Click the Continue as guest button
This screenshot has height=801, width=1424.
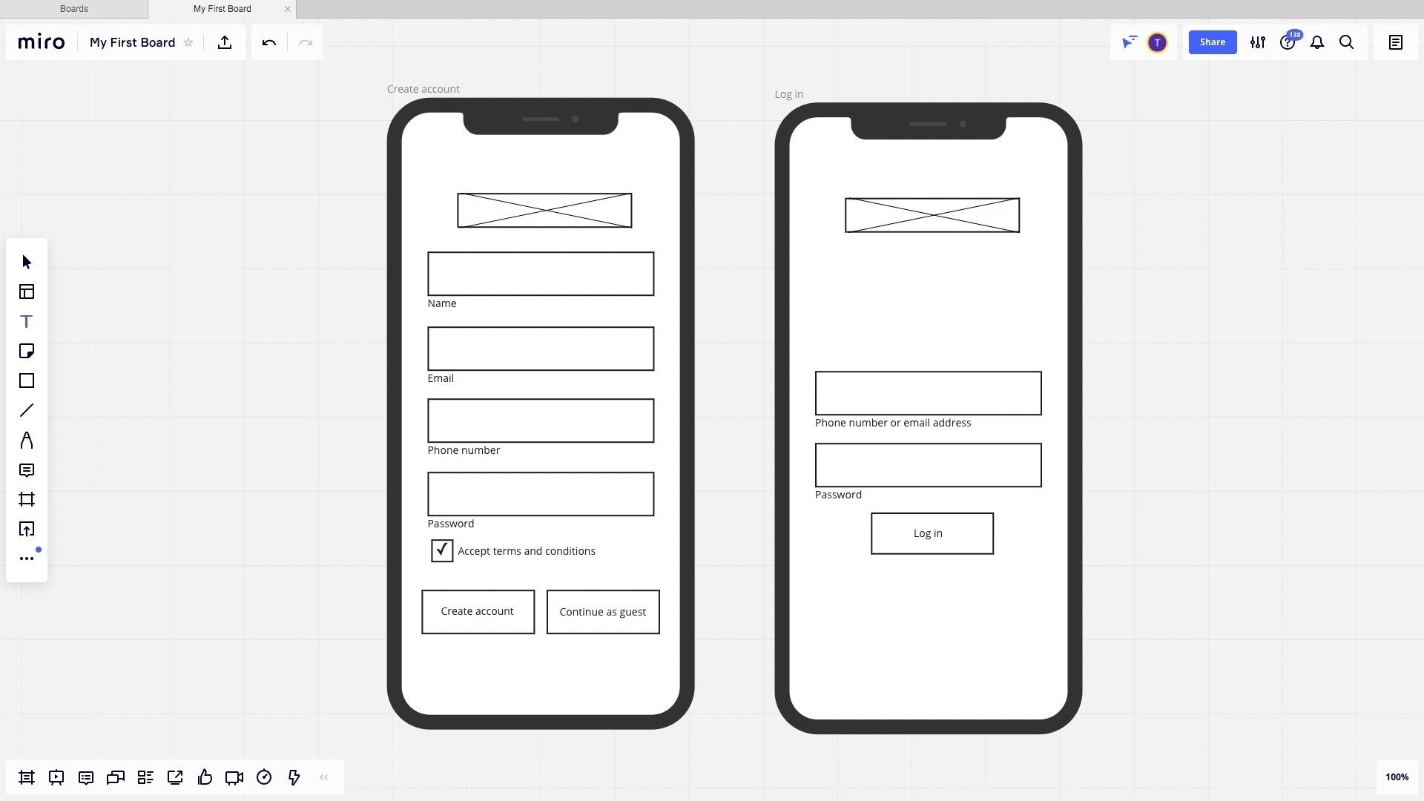(602, 611)
